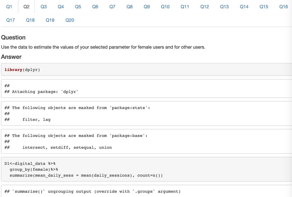Switch to the Q1 tab
Image resolution: width=292 pixels, height=197 pixels.
[9, 7]
